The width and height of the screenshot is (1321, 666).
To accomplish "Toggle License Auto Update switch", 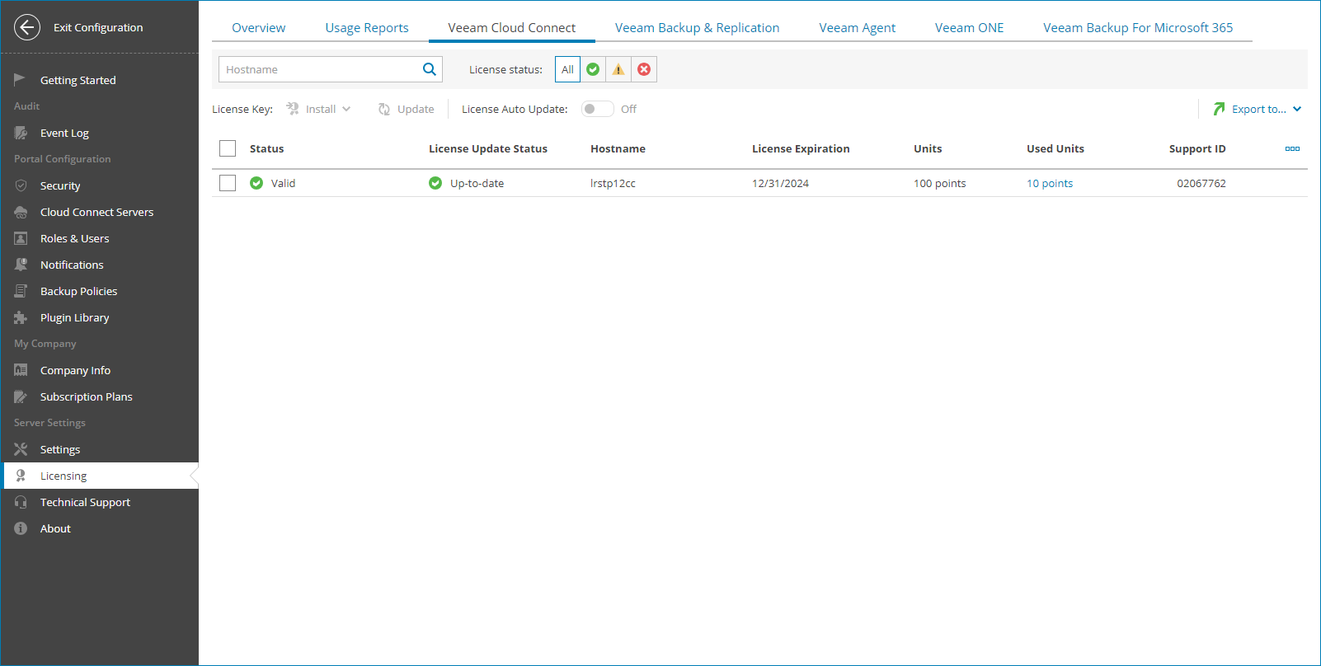I will [x=597, y=109].
